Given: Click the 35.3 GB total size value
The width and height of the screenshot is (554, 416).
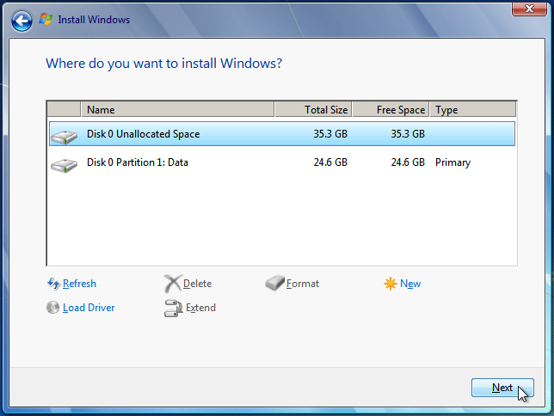Looking at the screenshot, I should [x=330, y=134].
